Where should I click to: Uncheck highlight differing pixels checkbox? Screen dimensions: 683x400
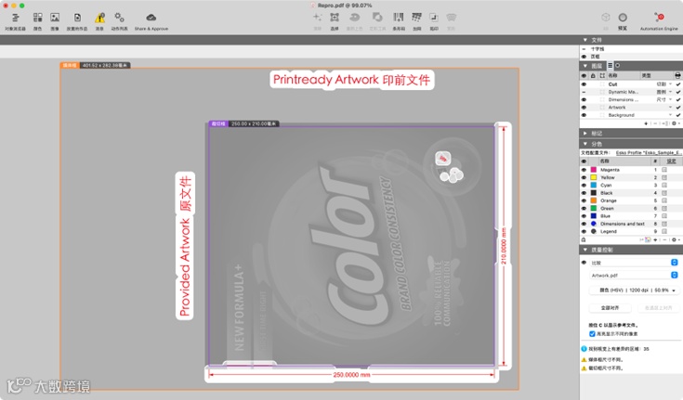(592, 334)
